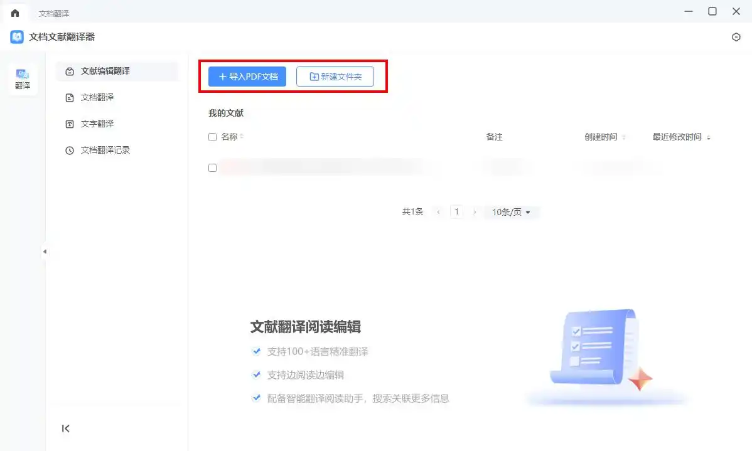Collapse the sidebar with the left arrow handle
Image resolution: width=752 pixels, height=451 pixels.
[x=45, y=251]
